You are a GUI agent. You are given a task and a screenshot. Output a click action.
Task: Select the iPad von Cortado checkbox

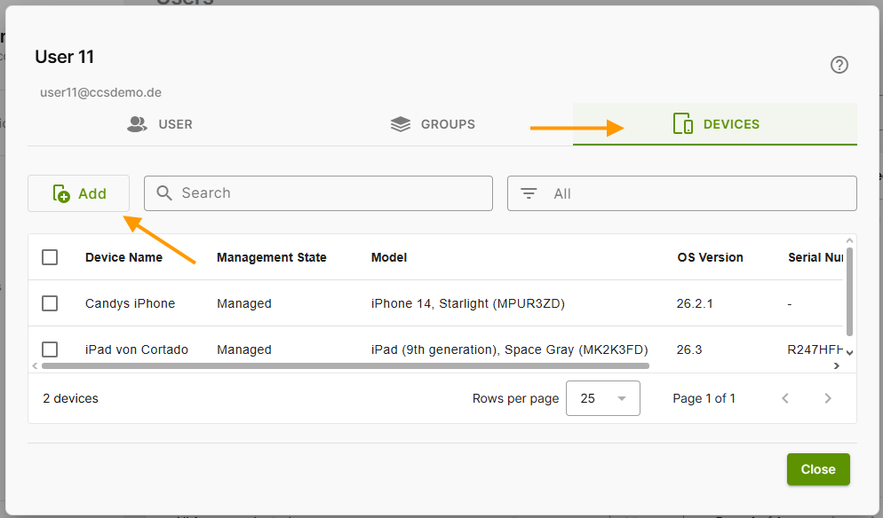[50, 349]
